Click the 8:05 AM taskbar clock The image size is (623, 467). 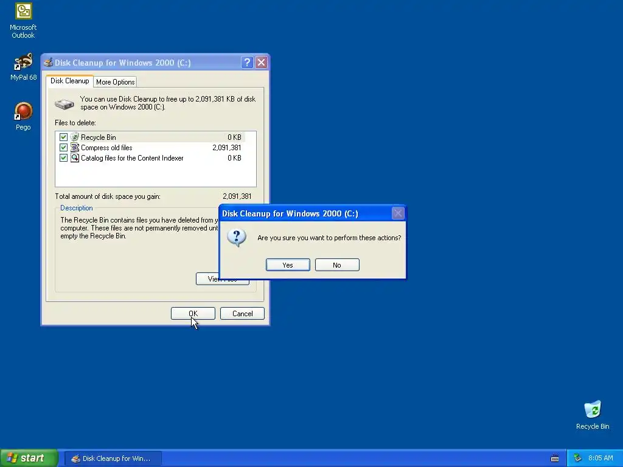coord(600,458)
